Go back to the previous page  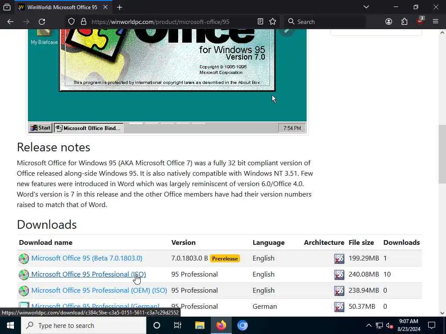click(x=10, y=22)
